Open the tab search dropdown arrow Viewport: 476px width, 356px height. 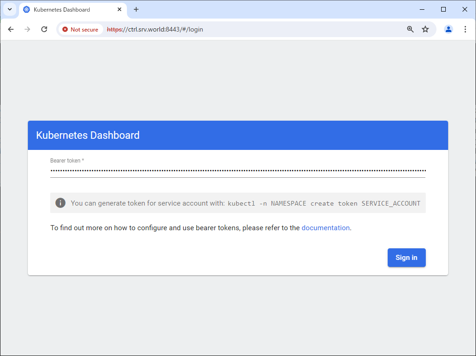10,9
